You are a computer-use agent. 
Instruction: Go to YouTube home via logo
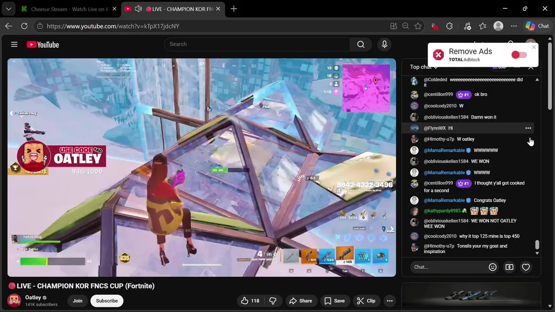pos(42,45)
